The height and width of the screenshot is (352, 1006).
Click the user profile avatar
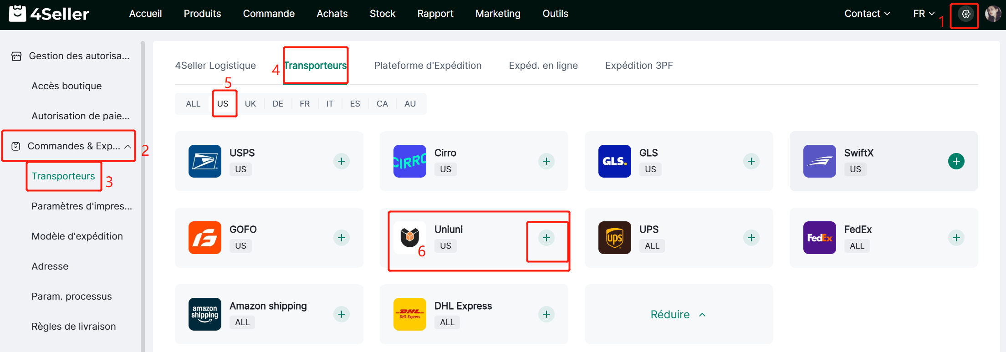pos(993,14)
